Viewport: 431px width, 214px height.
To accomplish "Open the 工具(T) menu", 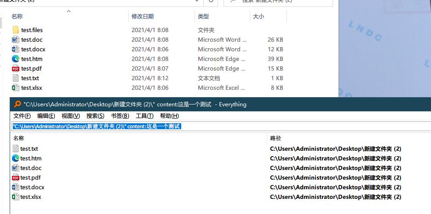I will (x=144, y=116).
